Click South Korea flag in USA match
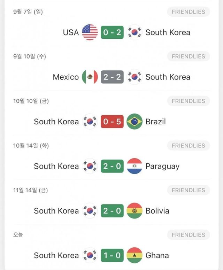The height and width of the screenshot is (270, 223). [x=134, y=32]
